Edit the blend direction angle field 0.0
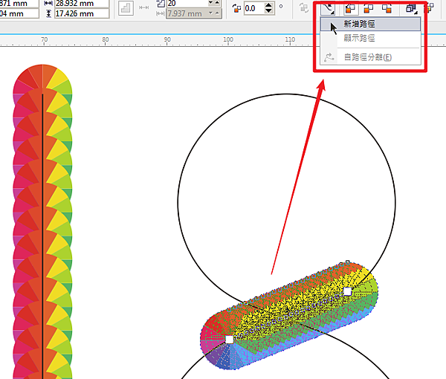The height and width of the screenshot is (379, 446). (253, 8)
